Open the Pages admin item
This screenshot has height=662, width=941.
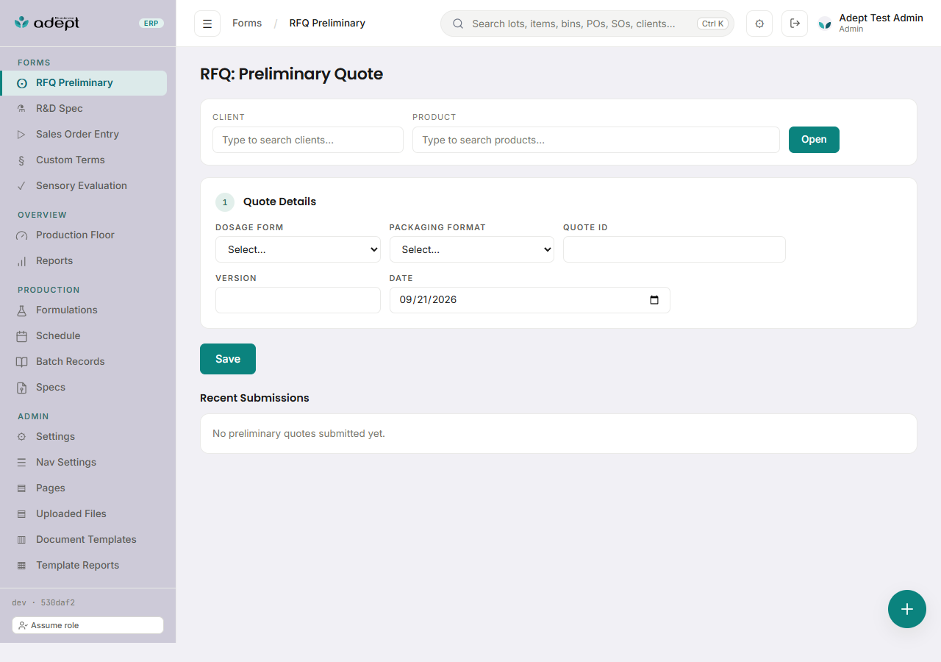(84, 488)
